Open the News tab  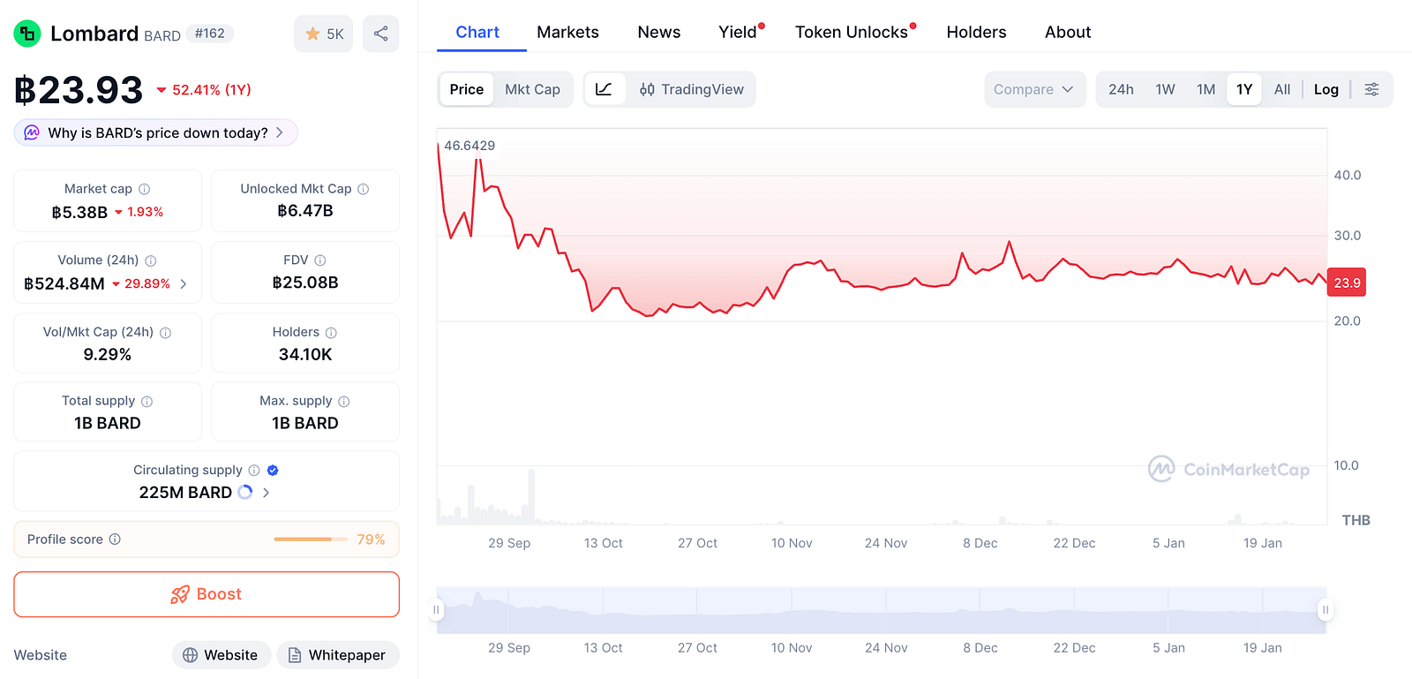click(x=659, y=32)
